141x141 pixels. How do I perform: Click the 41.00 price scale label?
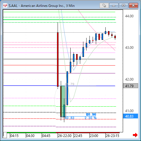coord(129,111)
